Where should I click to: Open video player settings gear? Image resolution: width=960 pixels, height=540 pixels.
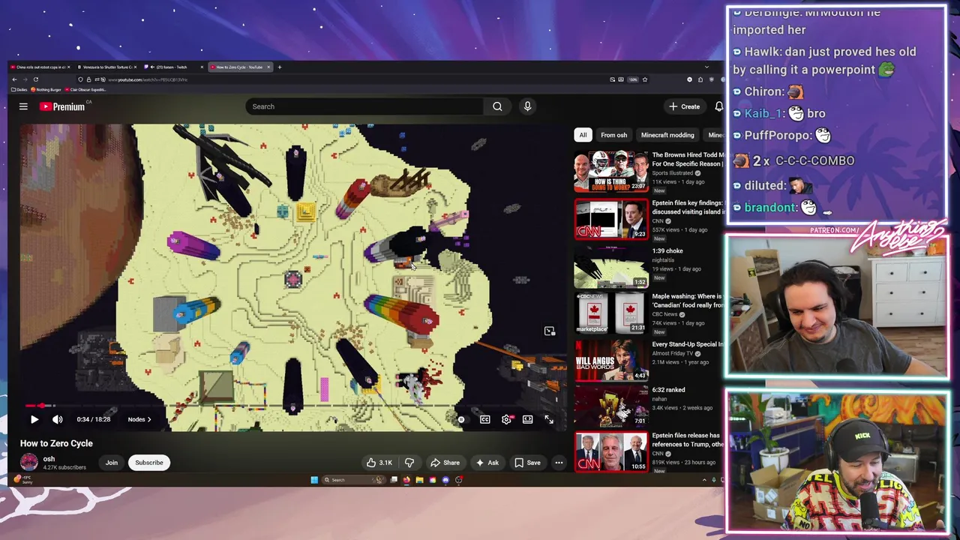(506, 419)
